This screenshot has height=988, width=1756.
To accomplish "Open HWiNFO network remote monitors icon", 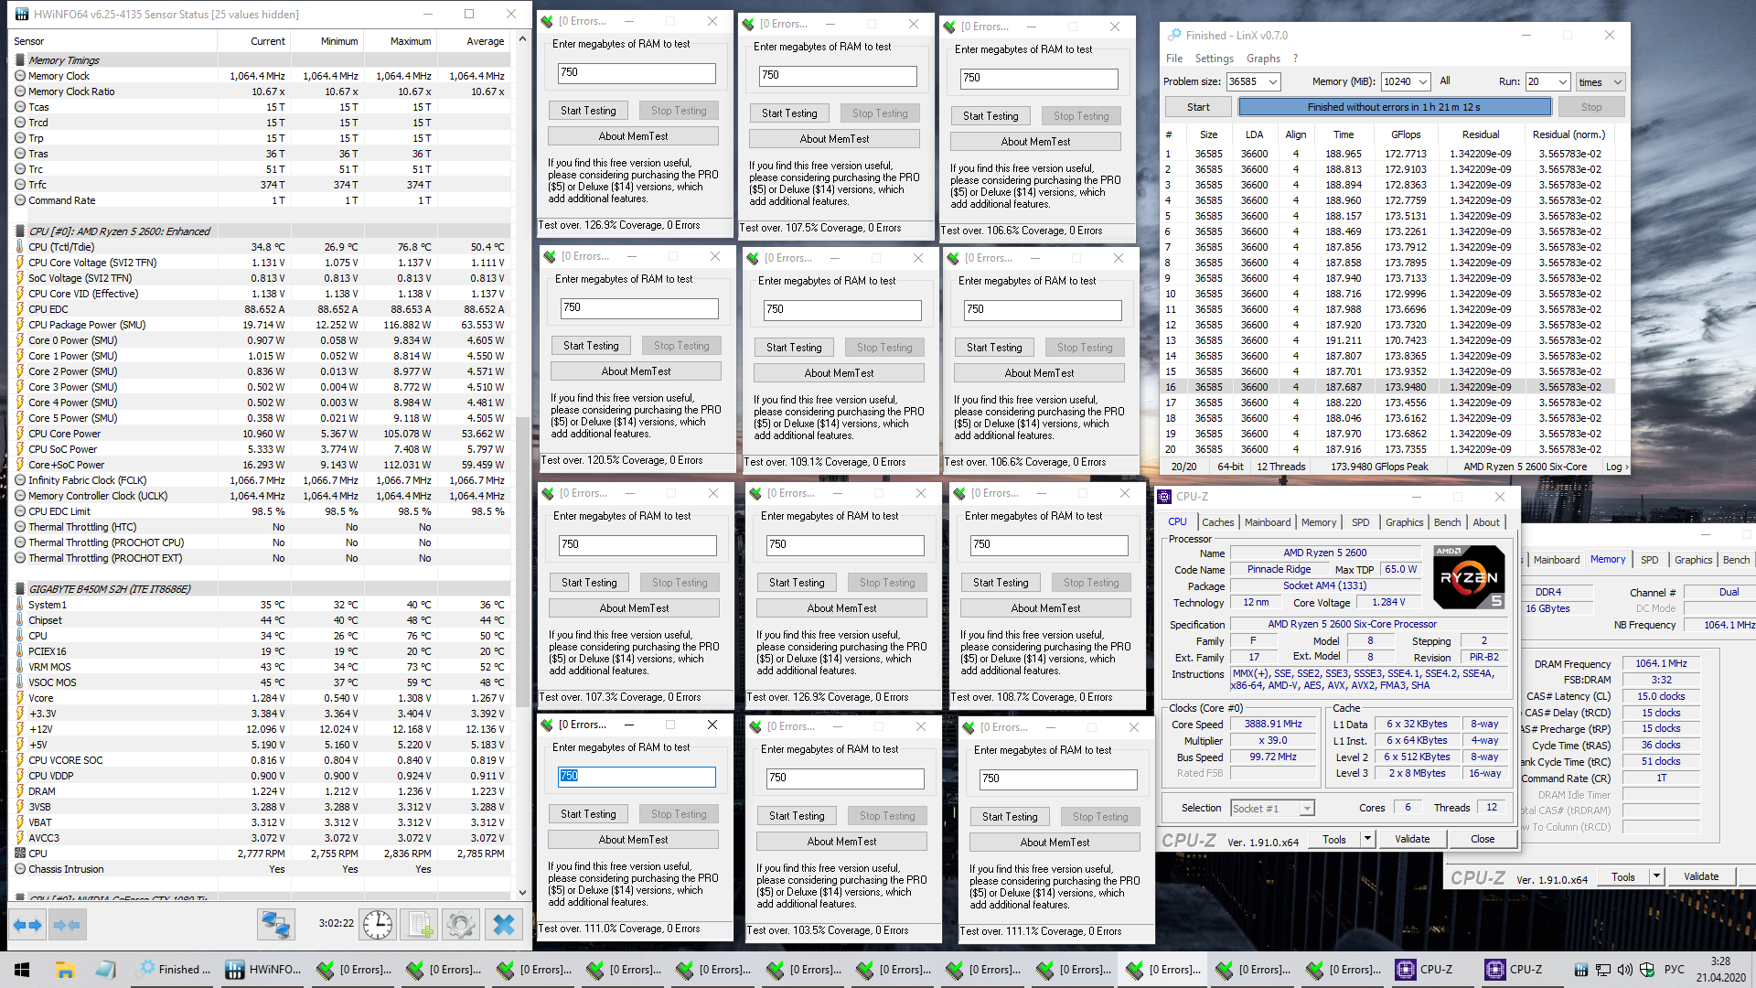I will point(275,925).
